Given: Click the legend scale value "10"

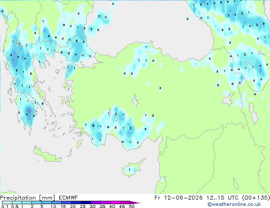Looking at the screenshot, I should coord(53,206).
